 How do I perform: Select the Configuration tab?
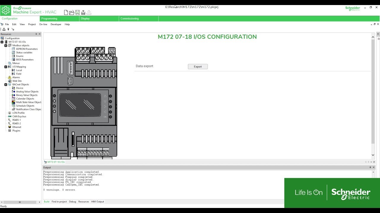point(20,19)
